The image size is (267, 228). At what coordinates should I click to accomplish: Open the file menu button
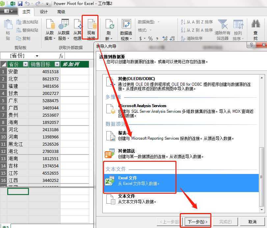pyautogui.click(x=9, y=12)
